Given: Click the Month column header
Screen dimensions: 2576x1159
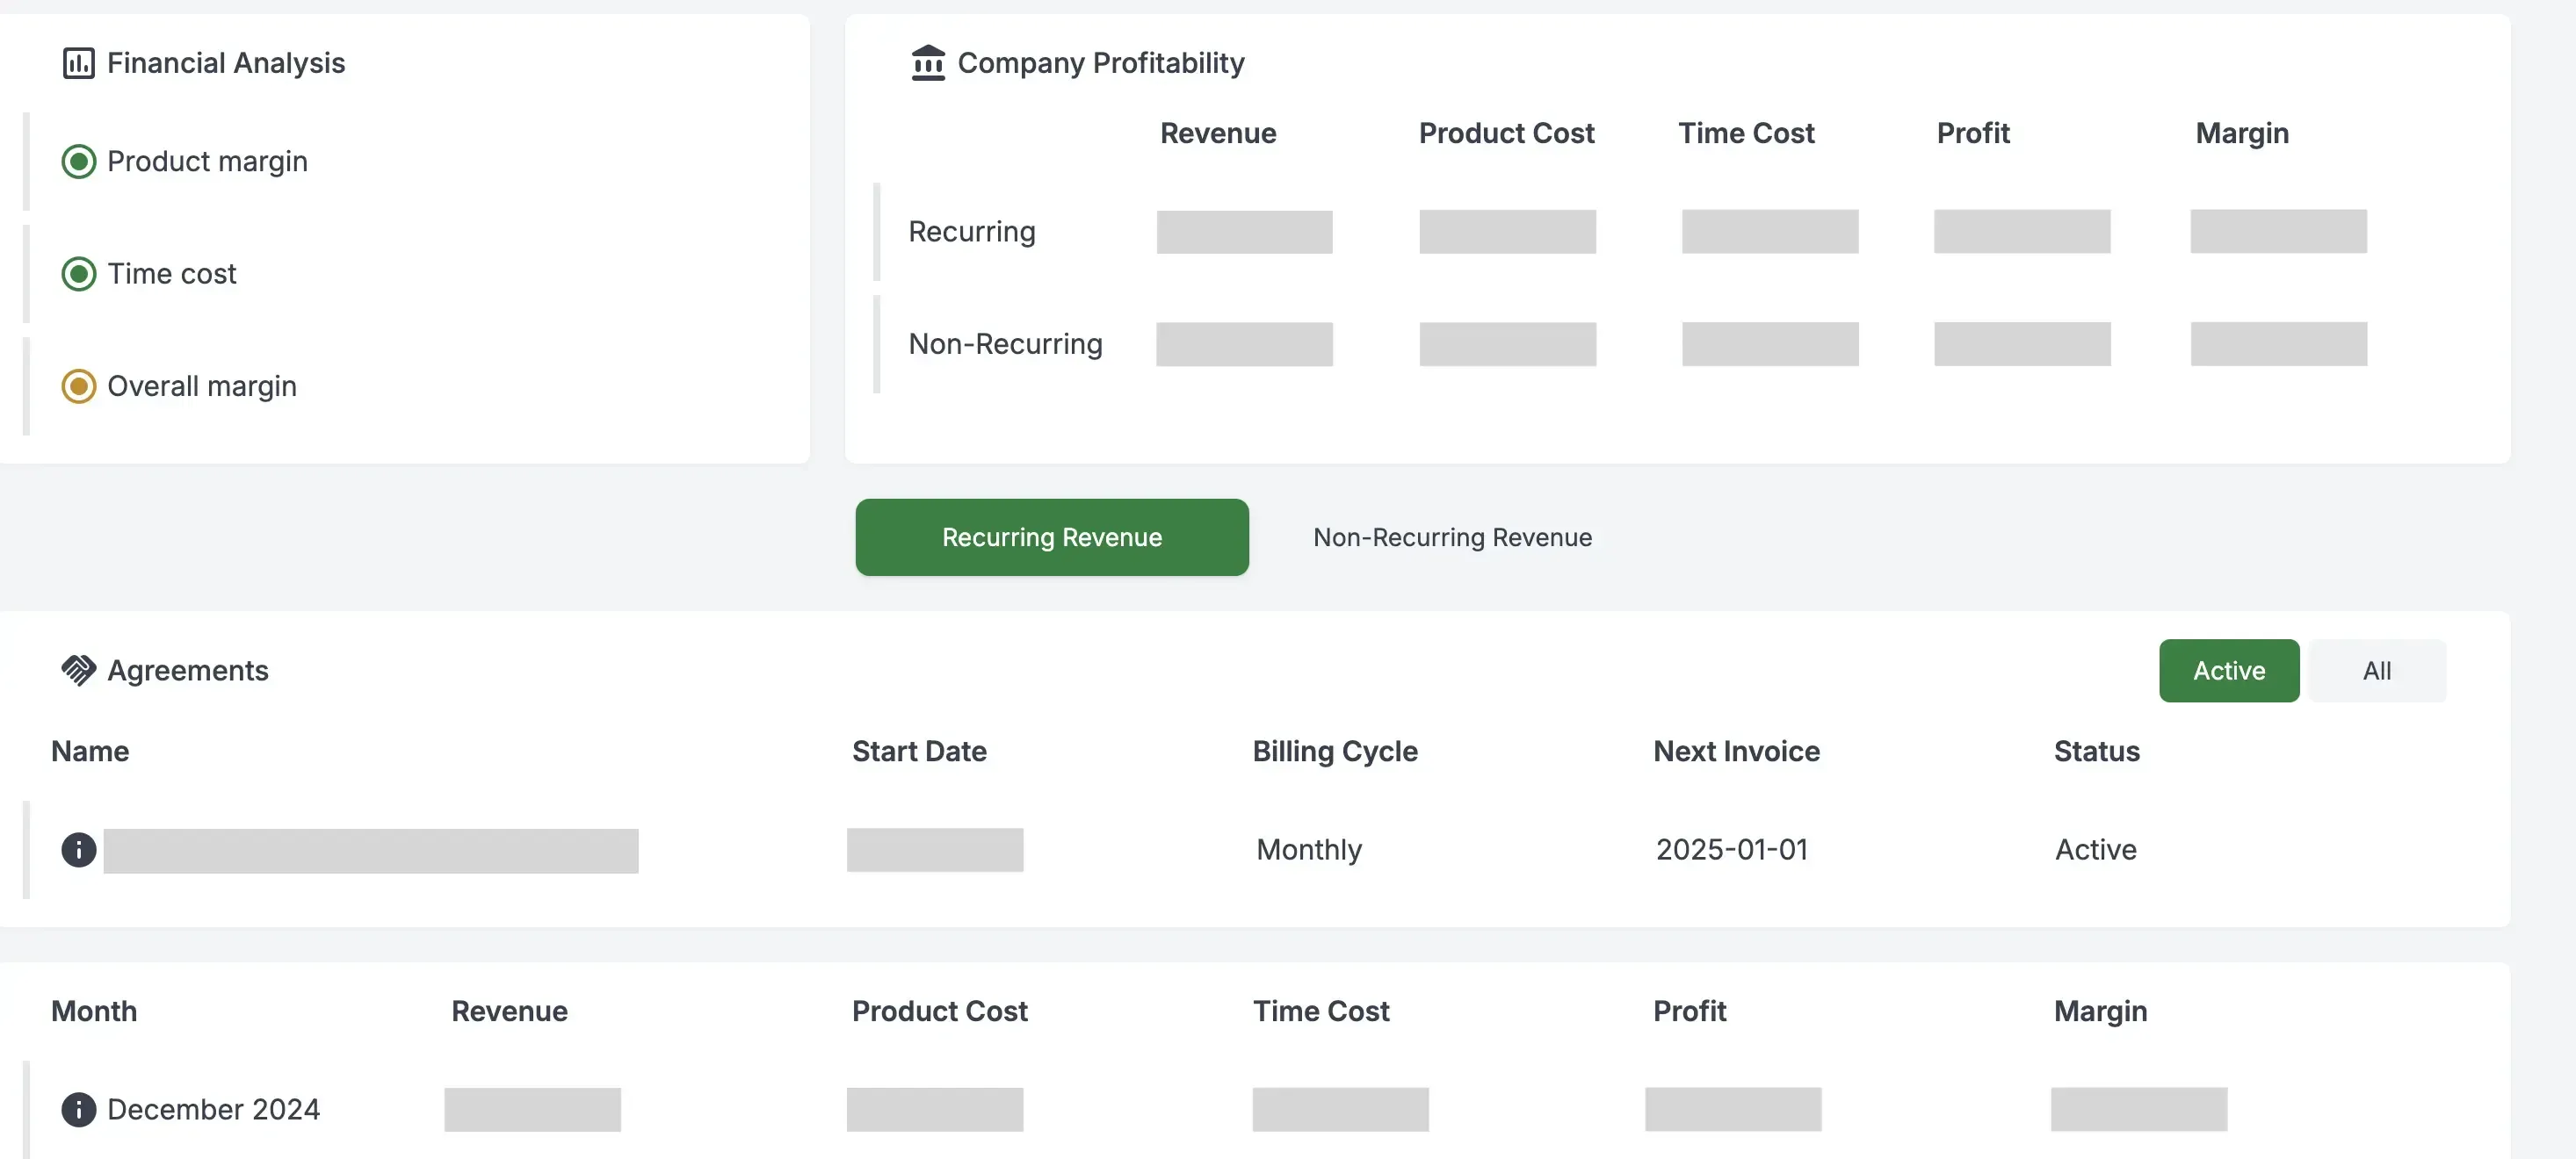Looking at the screenshot, I should click(94, 1011).
